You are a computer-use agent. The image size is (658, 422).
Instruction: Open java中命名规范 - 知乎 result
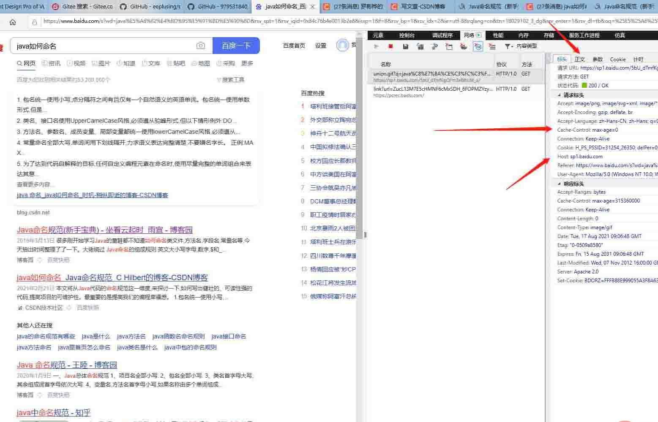[x=54, y=413]
